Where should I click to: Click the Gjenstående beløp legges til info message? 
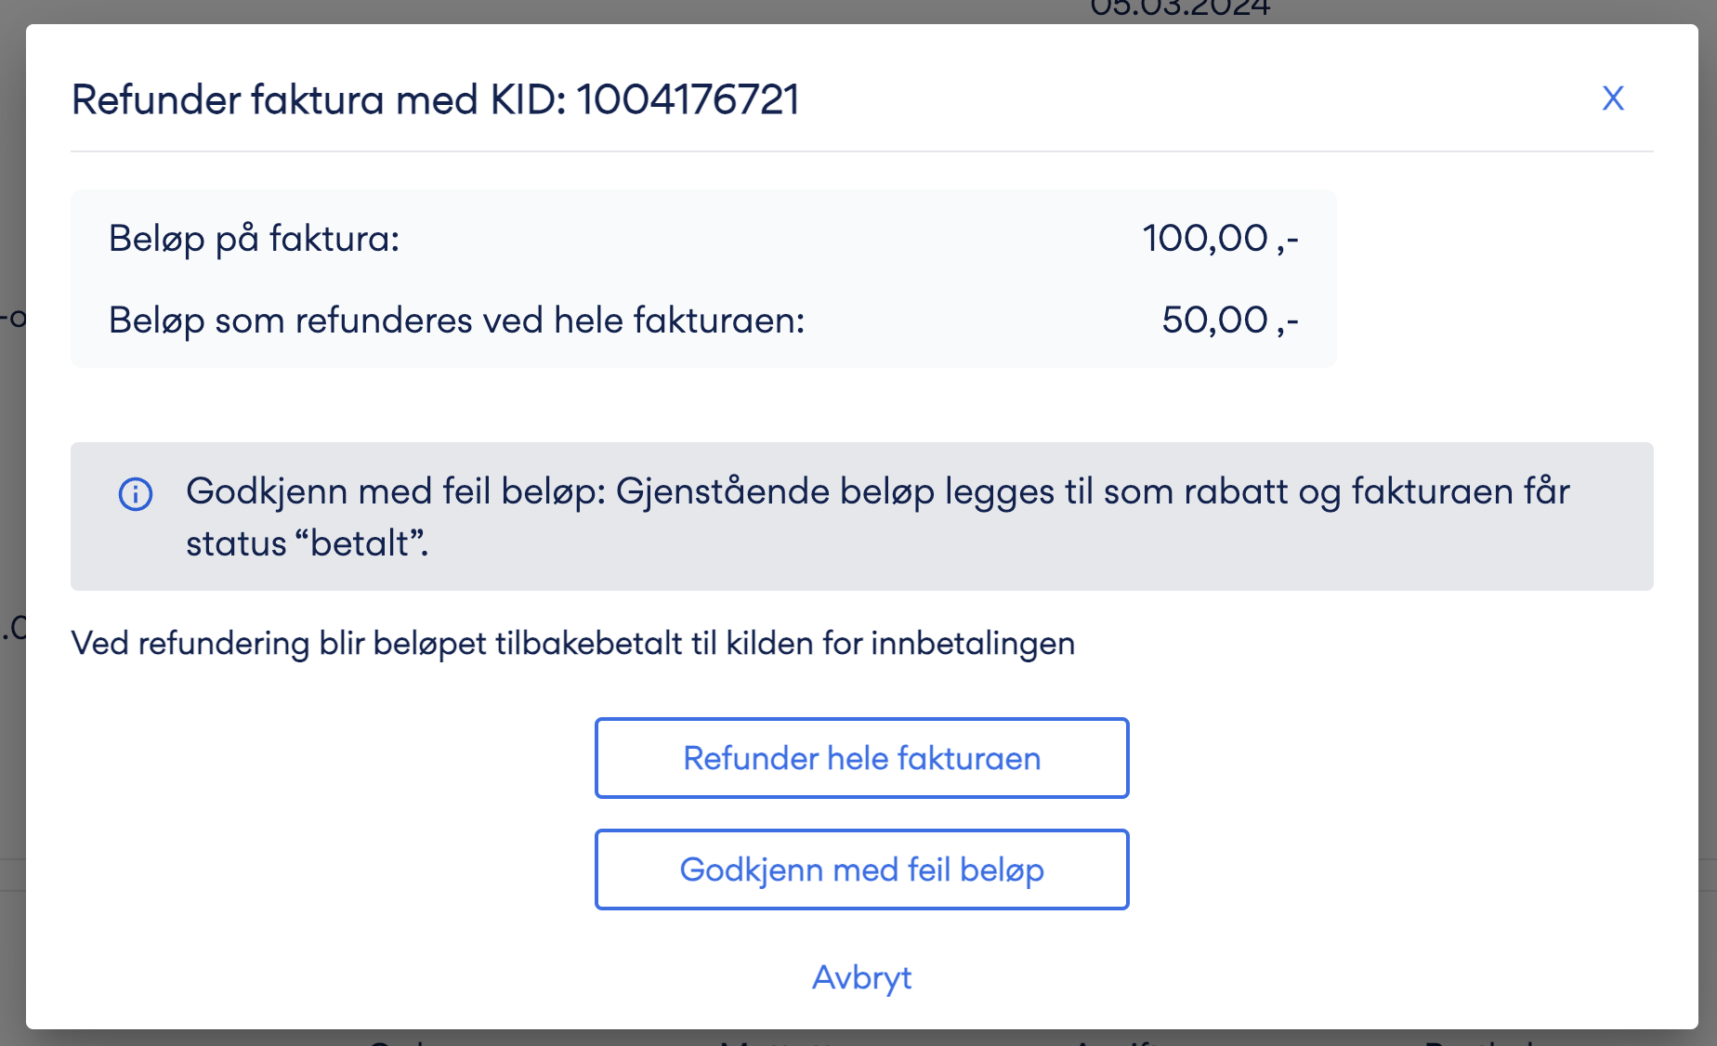[877, 516]
